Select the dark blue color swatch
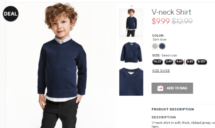The width and height of the screenshot is (215, 128). [162, 46]
